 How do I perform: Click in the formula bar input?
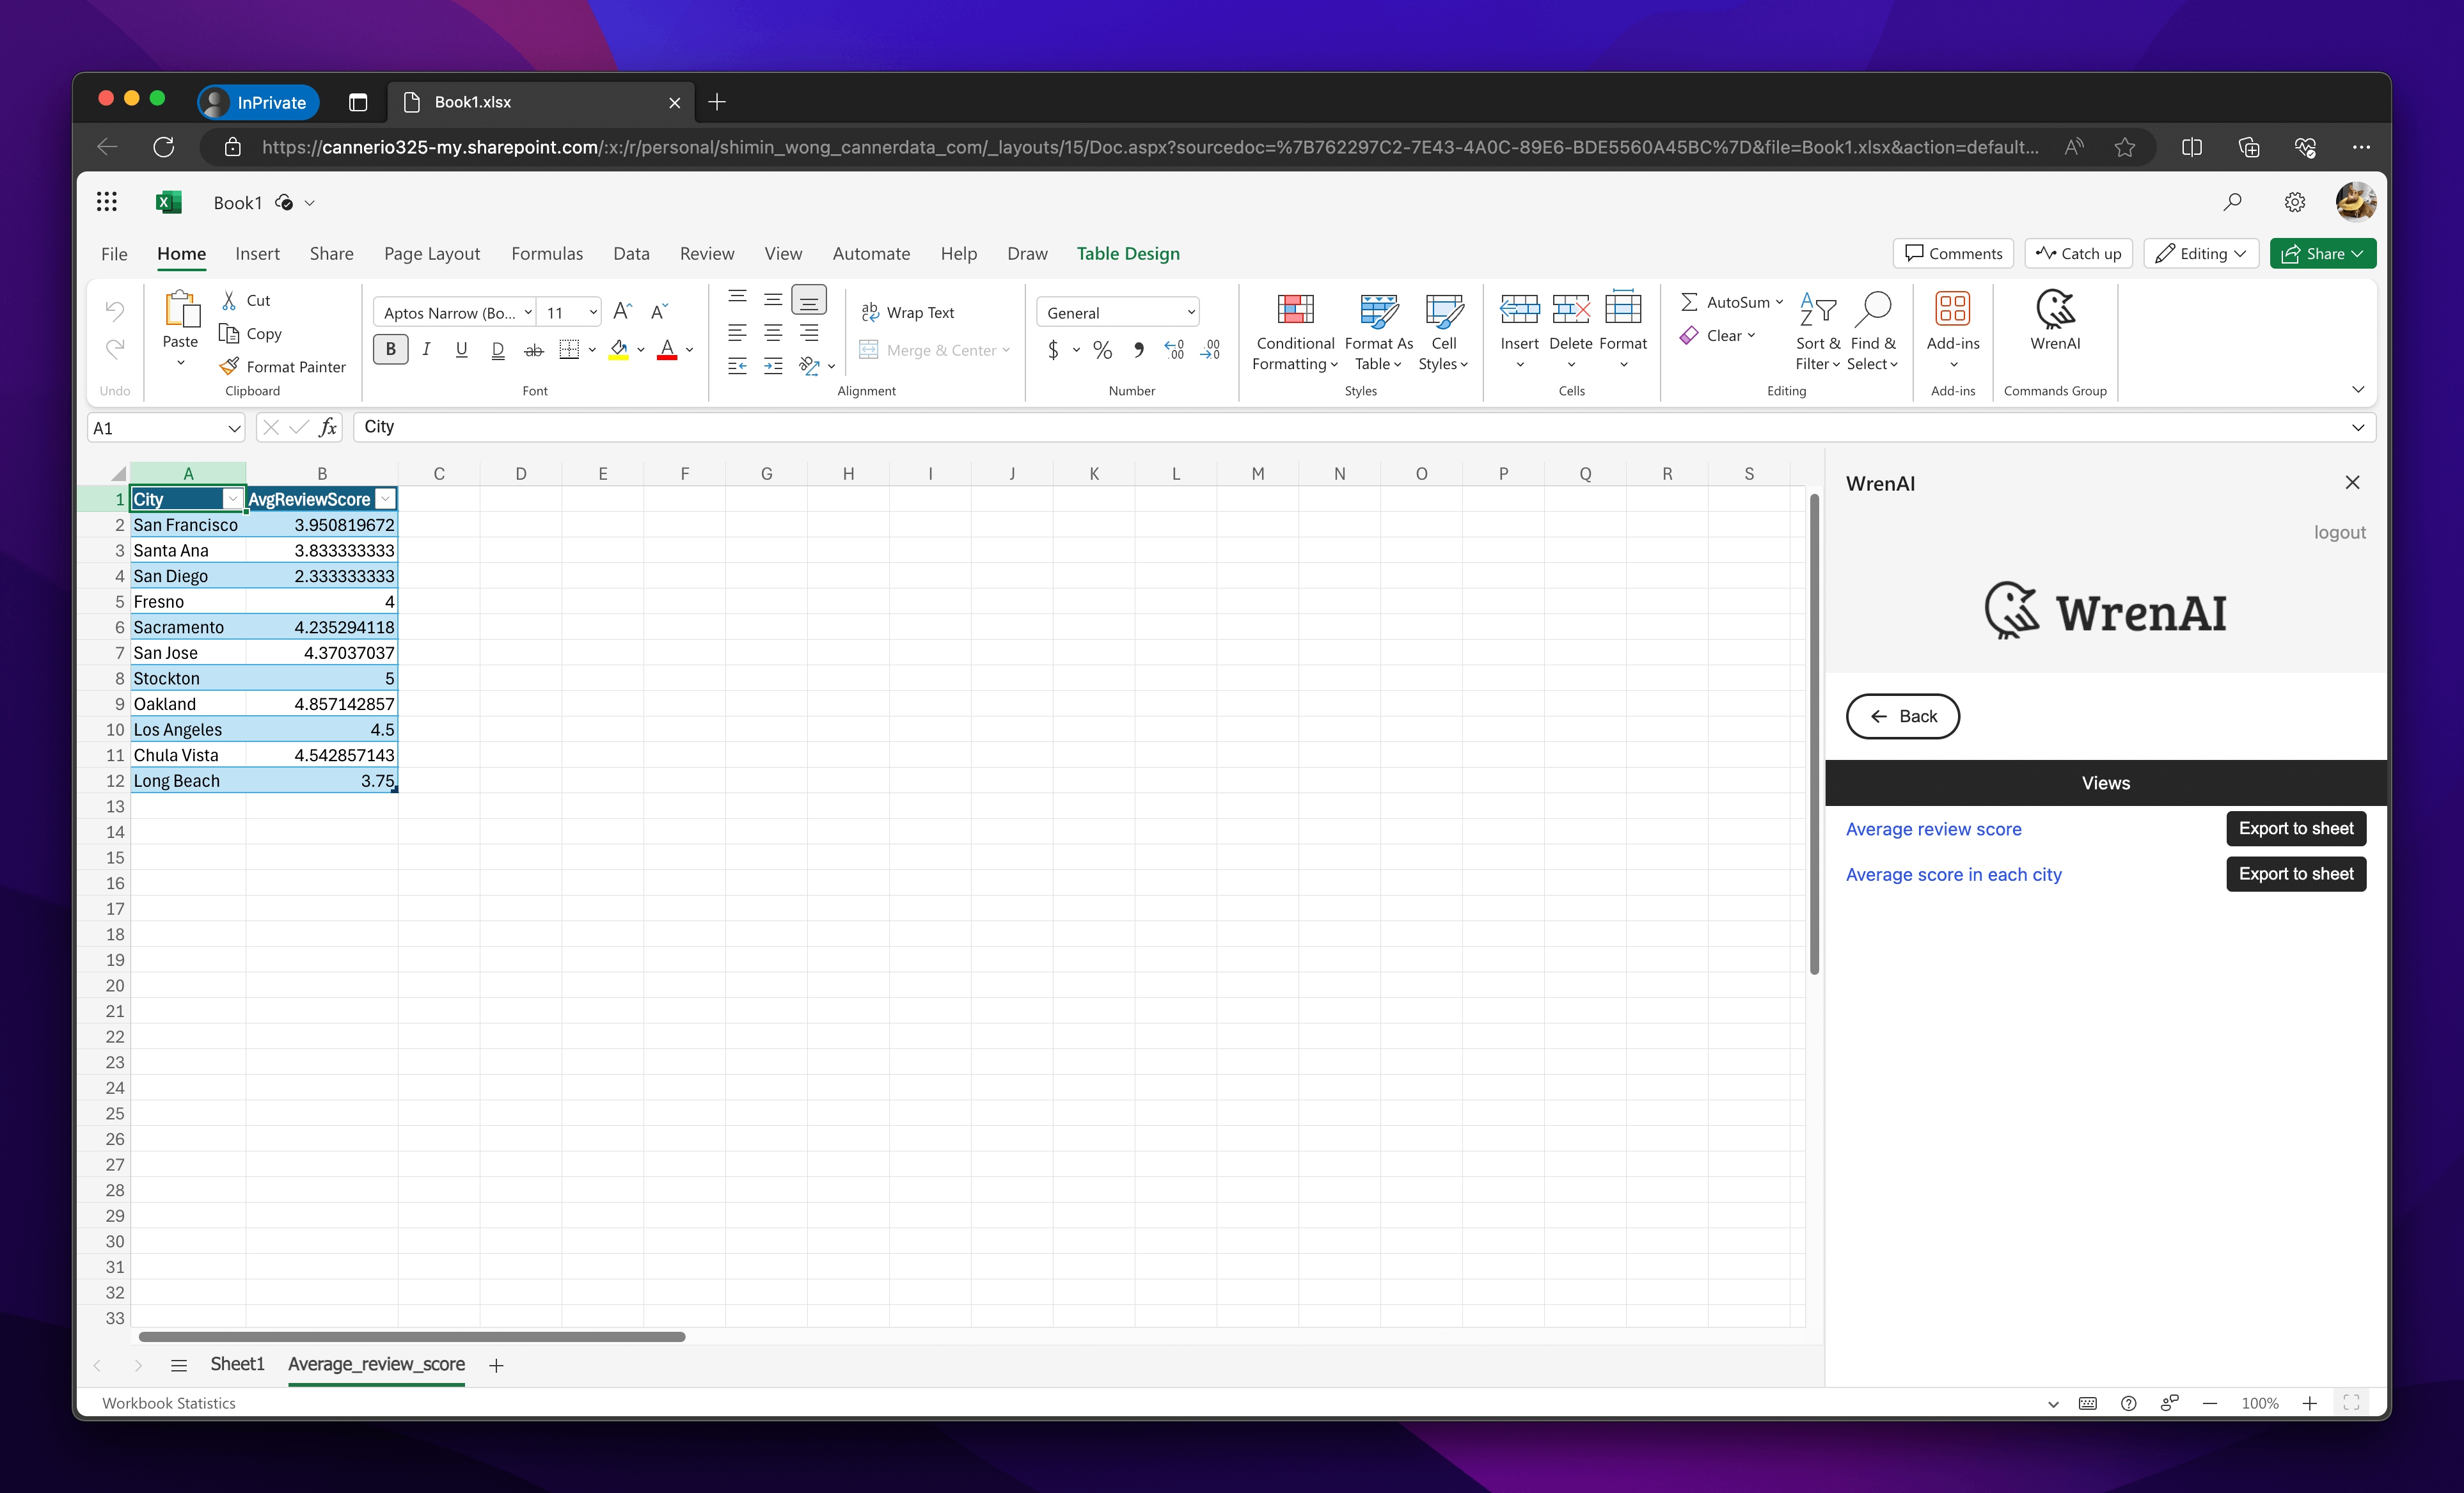click(x=1350, y=427)
